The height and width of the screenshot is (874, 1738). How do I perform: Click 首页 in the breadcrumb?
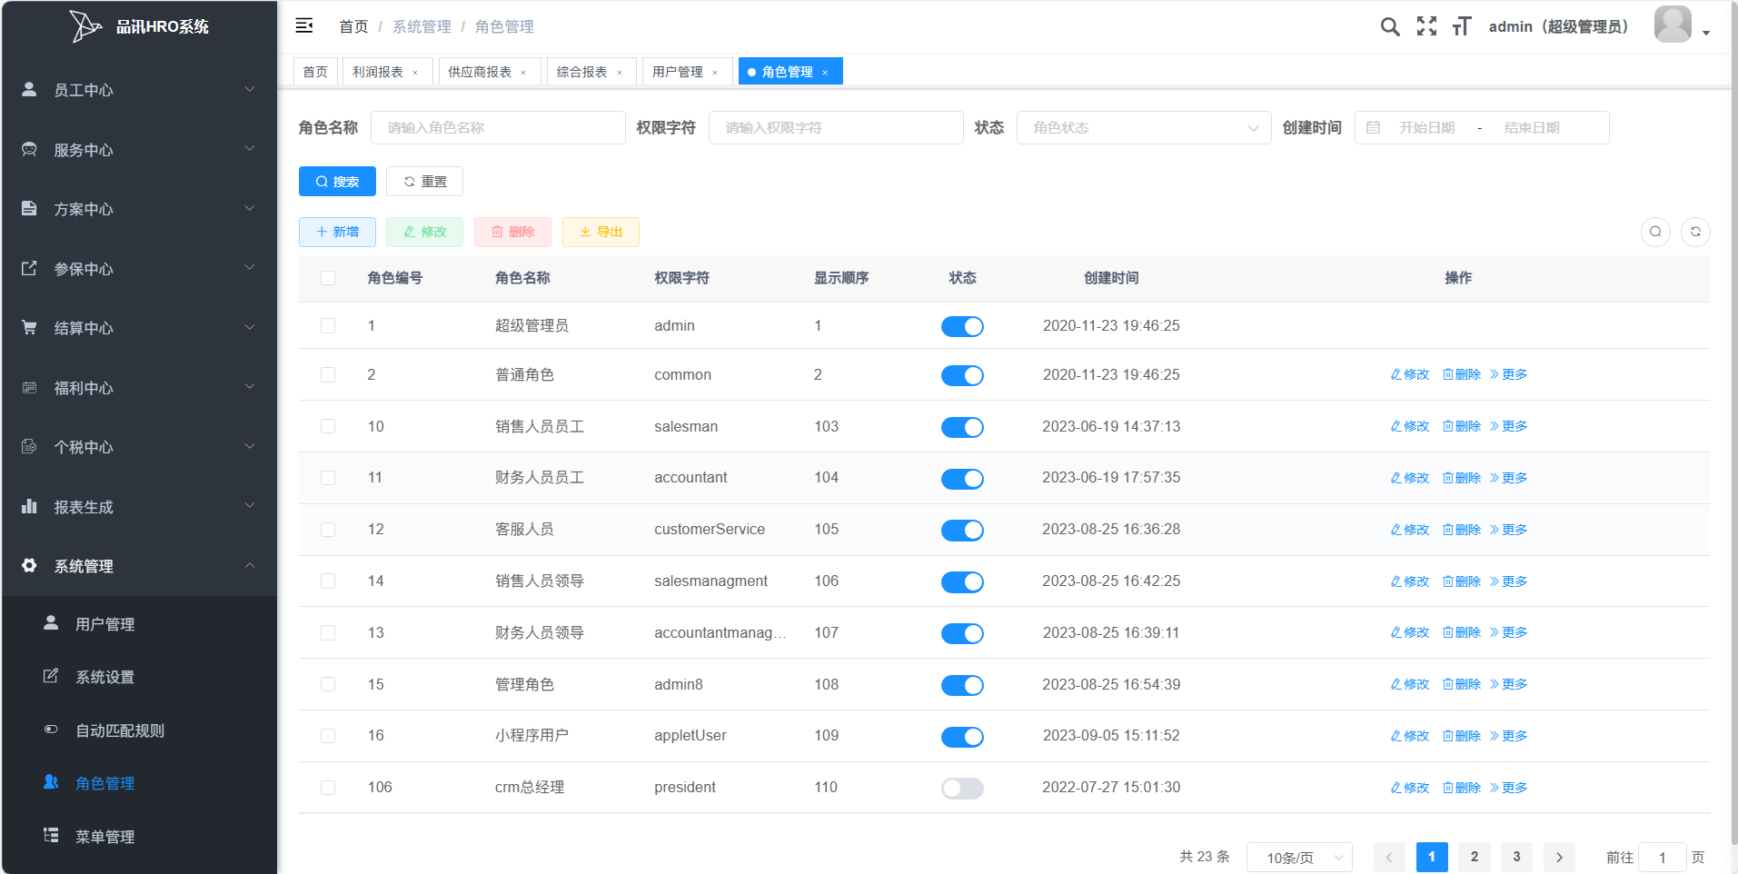353,26
